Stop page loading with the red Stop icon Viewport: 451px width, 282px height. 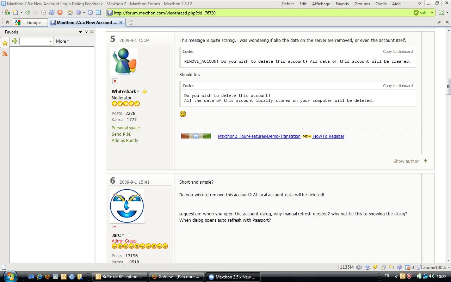(x=60, y=12)
